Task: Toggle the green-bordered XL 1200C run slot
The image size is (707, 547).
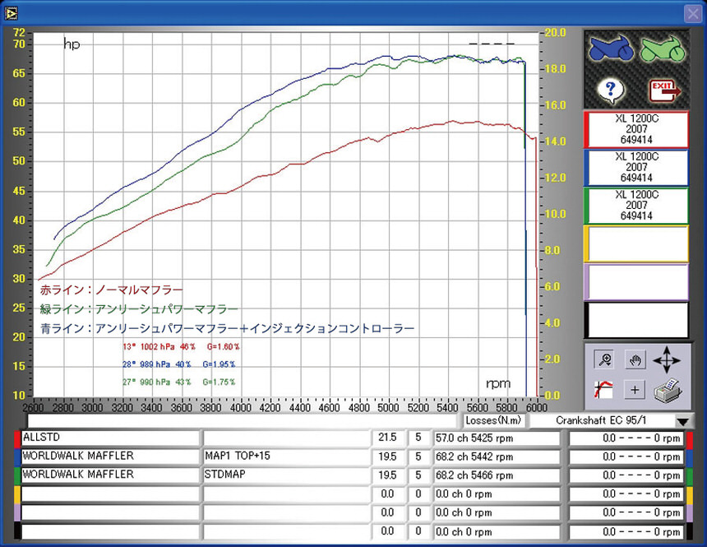Action: (x=635, y=205)
